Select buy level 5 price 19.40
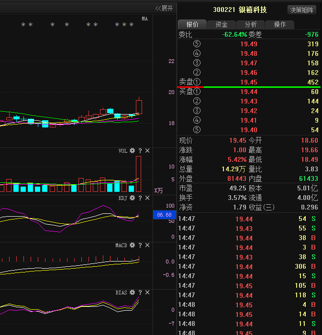322x335 pixels. (249, 130)
